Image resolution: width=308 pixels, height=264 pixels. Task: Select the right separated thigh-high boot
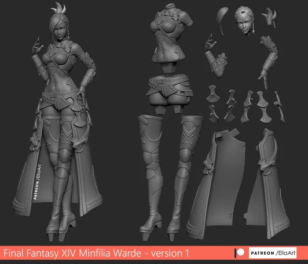[189, 167]
